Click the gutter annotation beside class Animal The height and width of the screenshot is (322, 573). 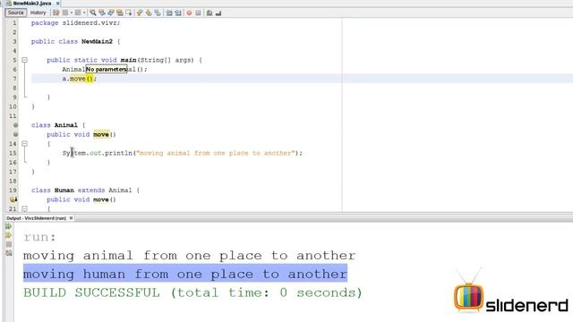pos(15,125)
